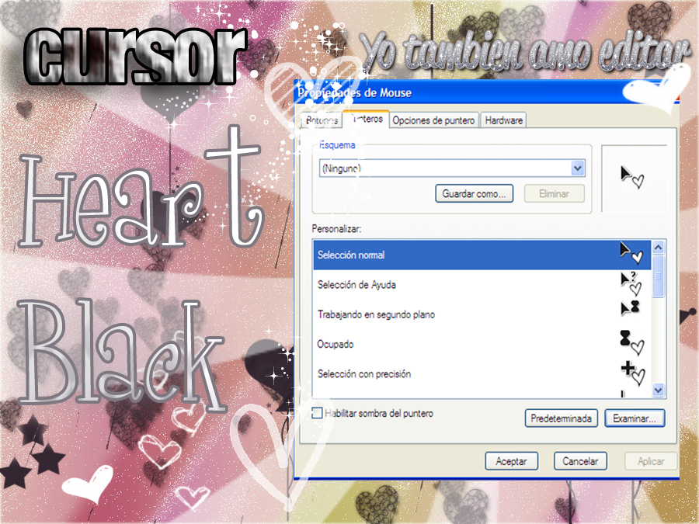This screenshot has height=524, width=699.
Task: Click the Selección de Ayuda cursor icon
Action: pos(631,283)
